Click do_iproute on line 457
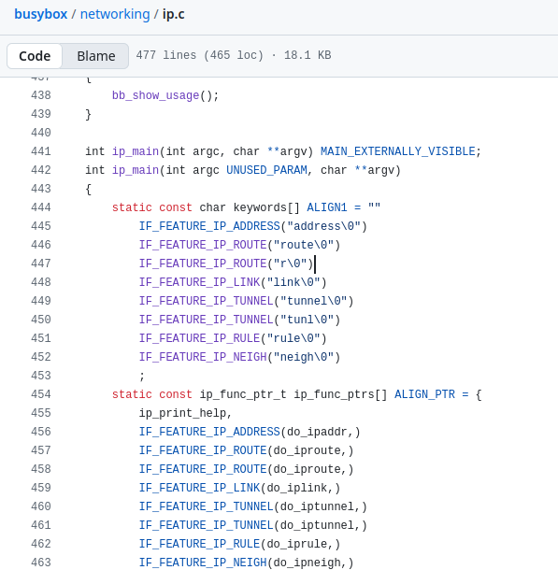 (307, 450)
